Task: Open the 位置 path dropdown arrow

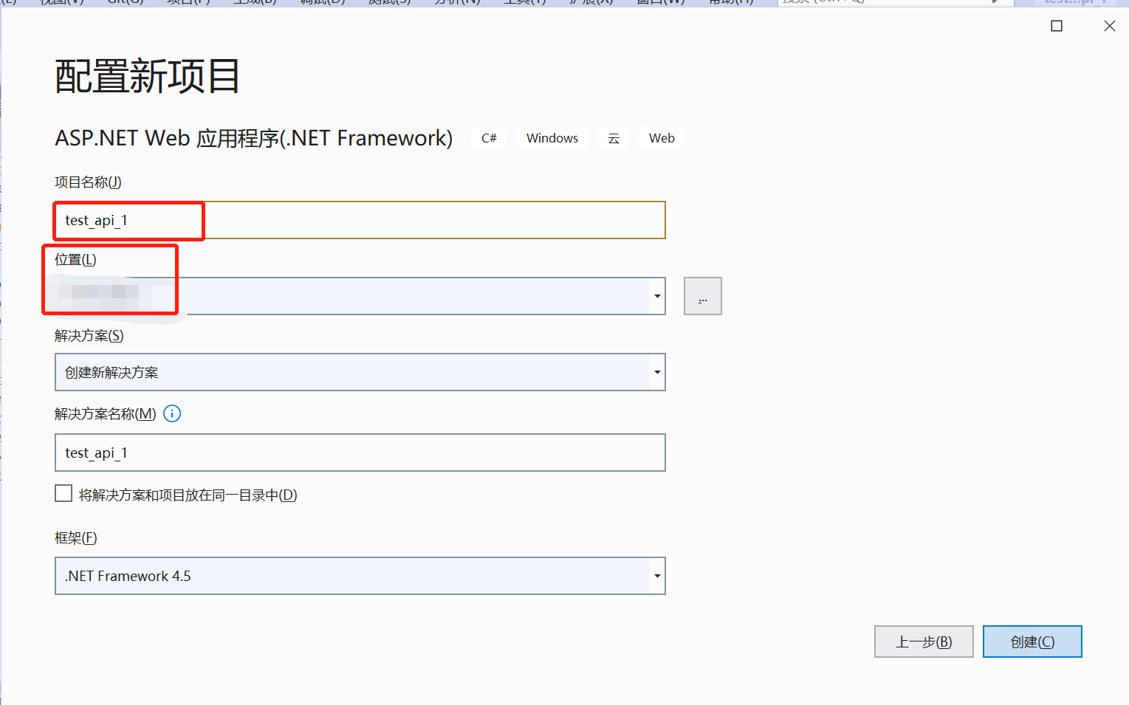Action: click(x=656, y=295)
